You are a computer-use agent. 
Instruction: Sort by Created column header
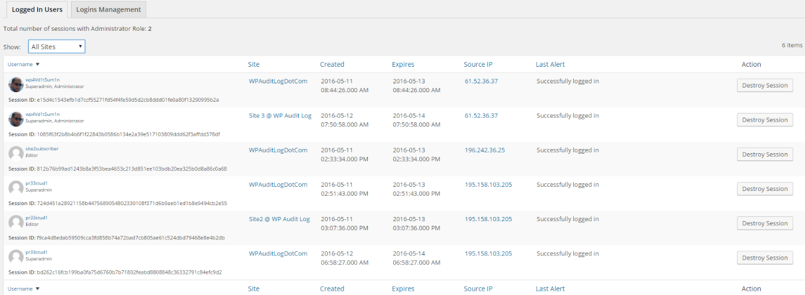[332, 64]
